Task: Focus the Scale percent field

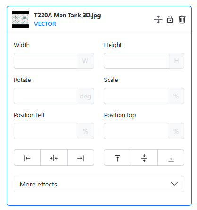Action: coord(136,96)
